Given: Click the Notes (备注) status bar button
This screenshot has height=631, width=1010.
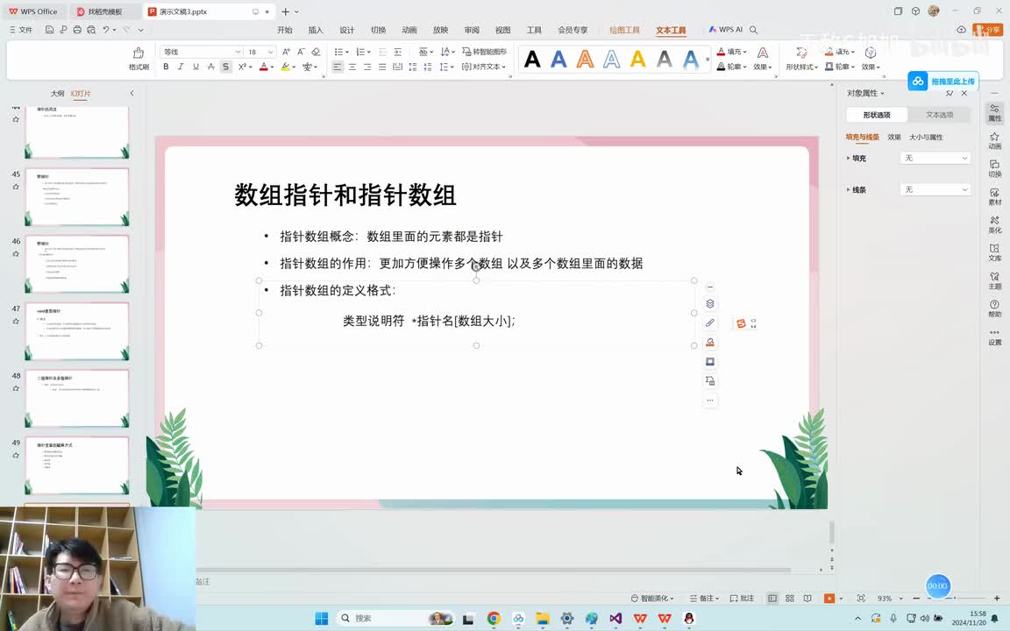Looking at the screenshot, I should [704, 599].
